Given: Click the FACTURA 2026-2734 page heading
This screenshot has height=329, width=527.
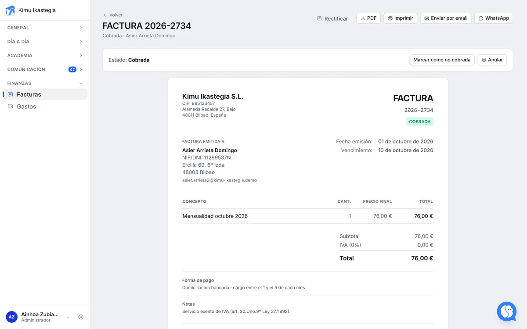Looking at the screenshot, I should [x=147, y=26].
